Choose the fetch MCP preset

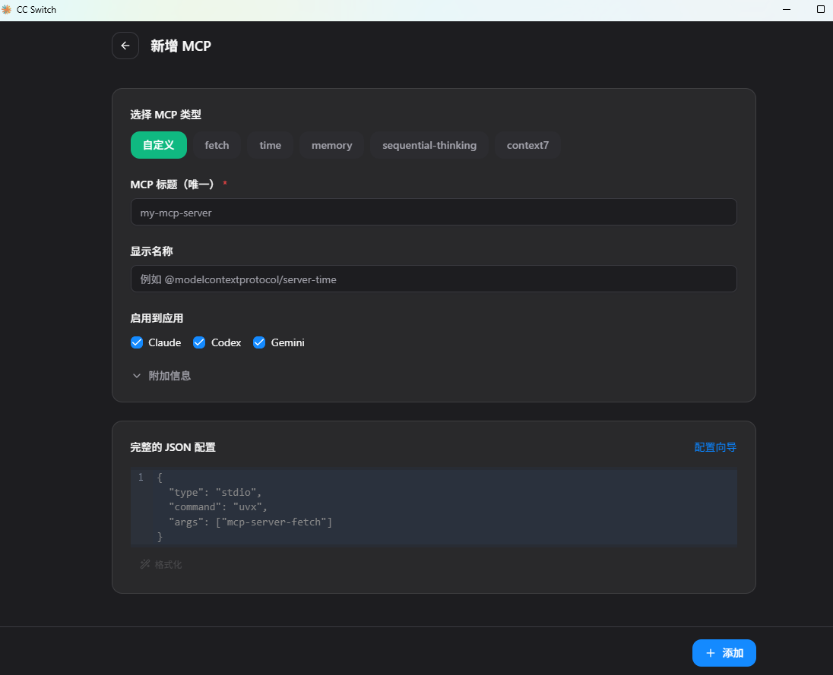[217, 145]
